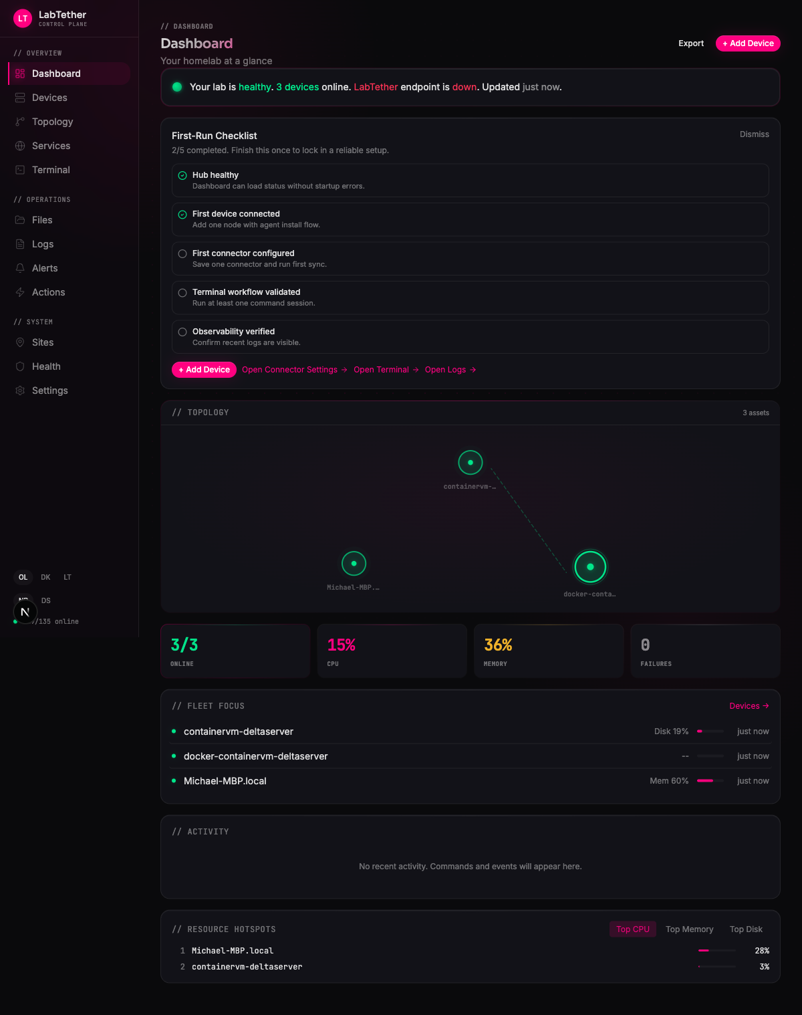Click the 3 assets label in Topology
802x1015 pixels.
tap(756, 413)
